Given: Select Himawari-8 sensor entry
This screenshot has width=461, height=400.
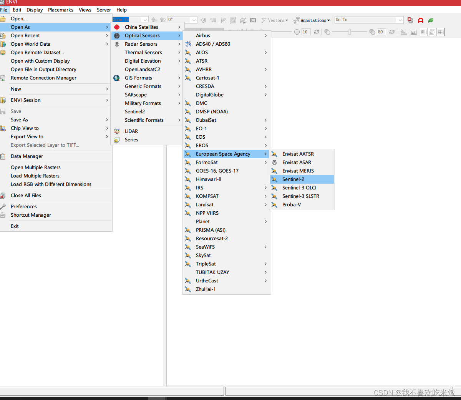Looking at the screenshot, I should (x=227, y=179).
